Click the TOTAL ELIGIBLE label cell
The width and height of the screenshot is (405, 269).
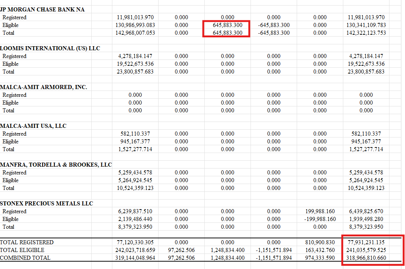22,250
